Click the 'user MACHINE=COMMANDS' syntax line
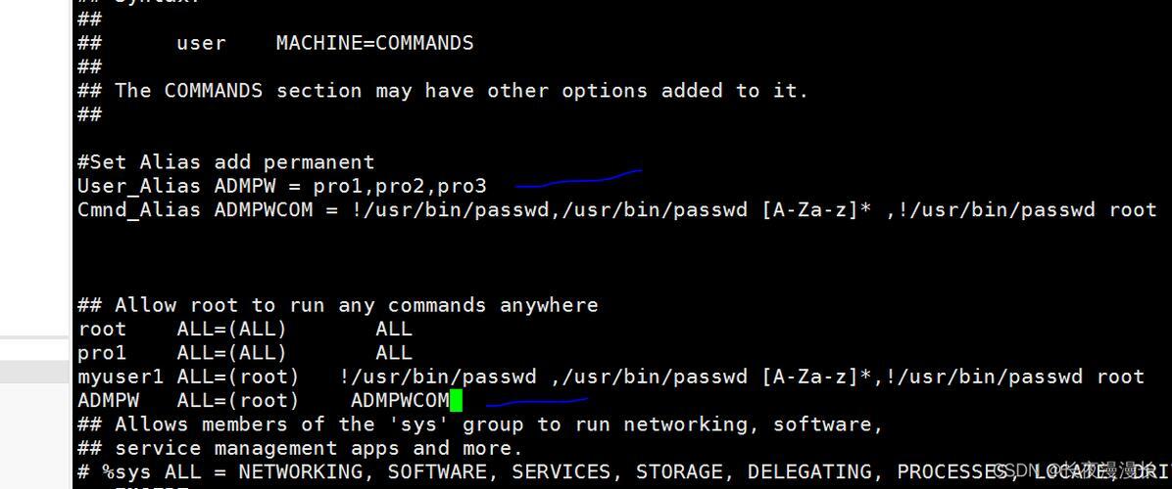 (x=324, y=43)
